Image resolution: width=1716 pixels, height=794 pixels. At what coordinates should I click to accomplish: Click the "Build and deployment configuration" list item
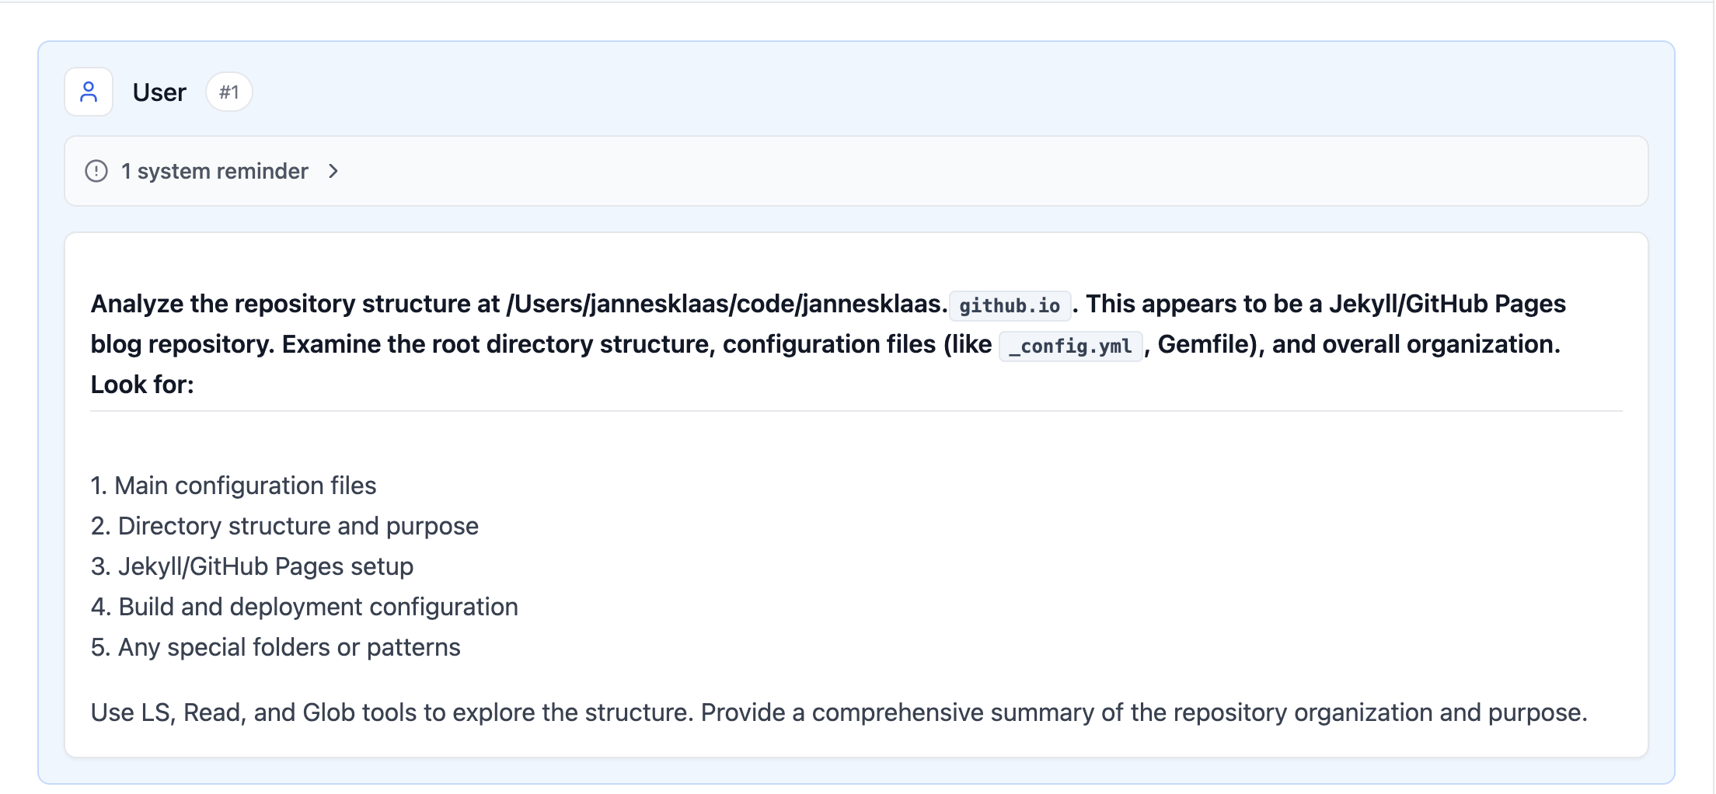[304, 607]
